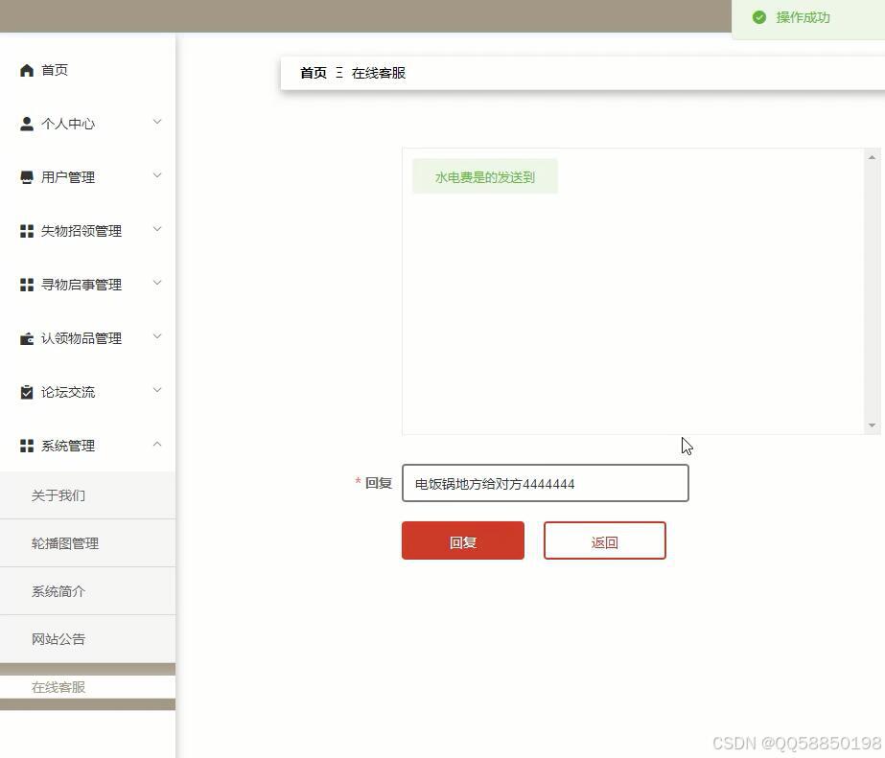Open the 在线客服 sidebar entry

(x=58, y=686)
